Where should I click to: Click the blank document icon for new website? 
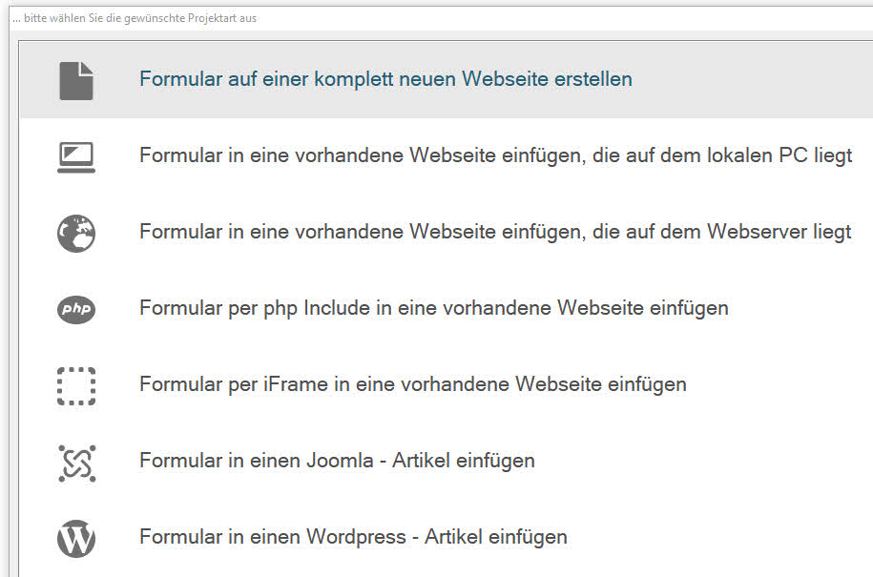tap(76, 80)
